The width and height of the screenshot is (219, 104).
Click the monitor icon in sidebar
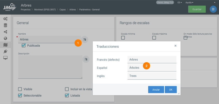pos(5,58)
